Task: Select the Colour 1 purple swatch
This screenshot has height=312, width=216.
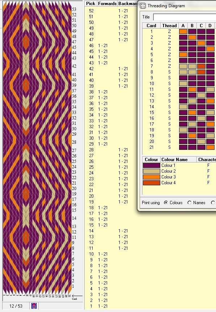Action: (x=151, y=165)
